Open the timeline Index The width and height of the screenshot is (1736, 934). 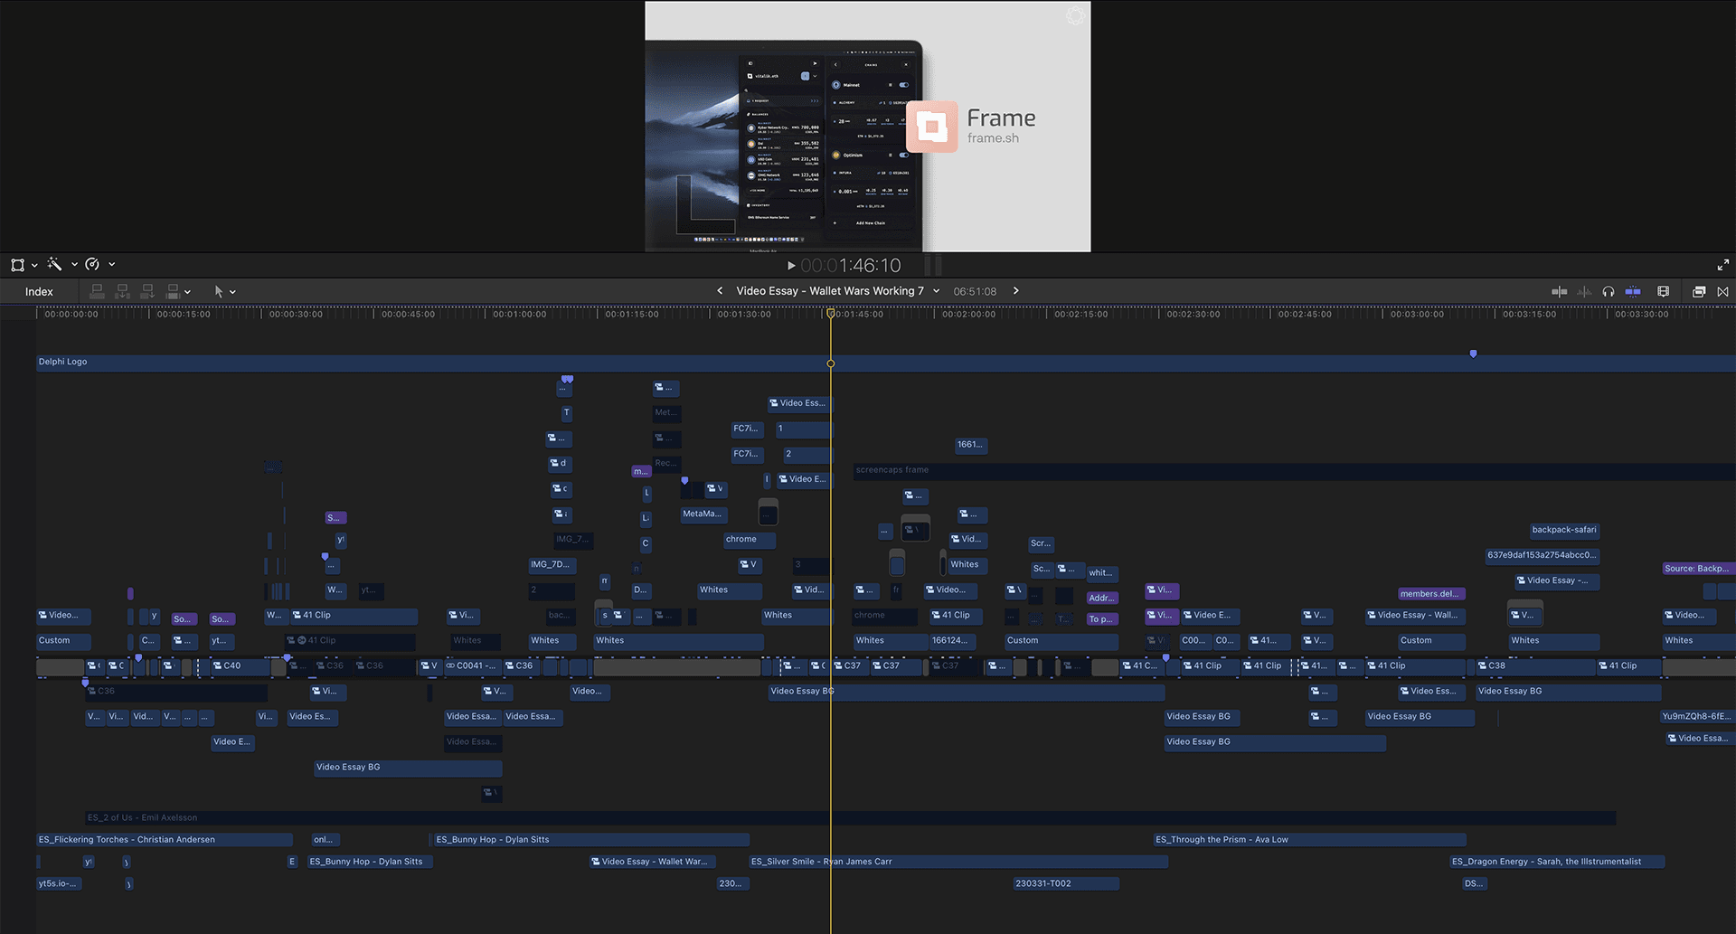click(39, 291)
